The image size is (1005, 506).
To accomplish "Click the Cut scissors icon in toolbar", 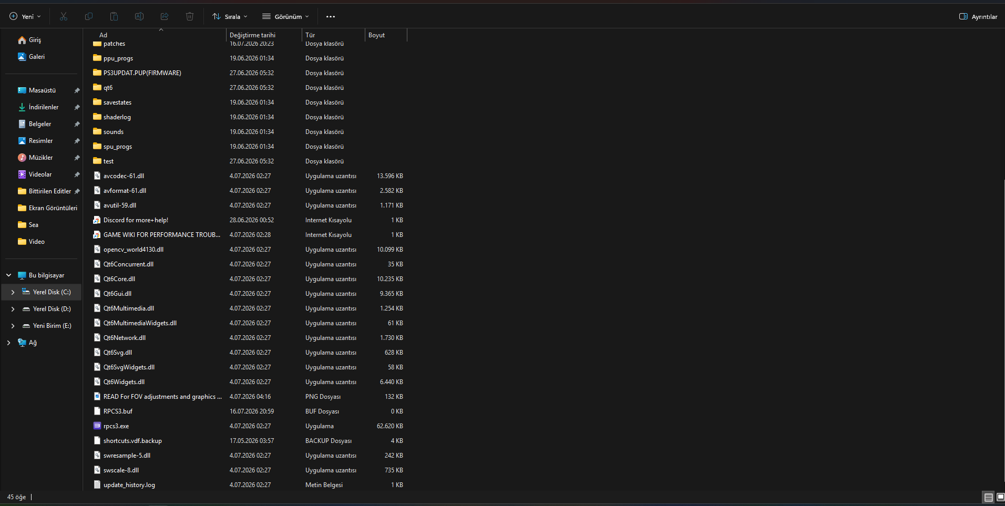I will tap(64, 16).
